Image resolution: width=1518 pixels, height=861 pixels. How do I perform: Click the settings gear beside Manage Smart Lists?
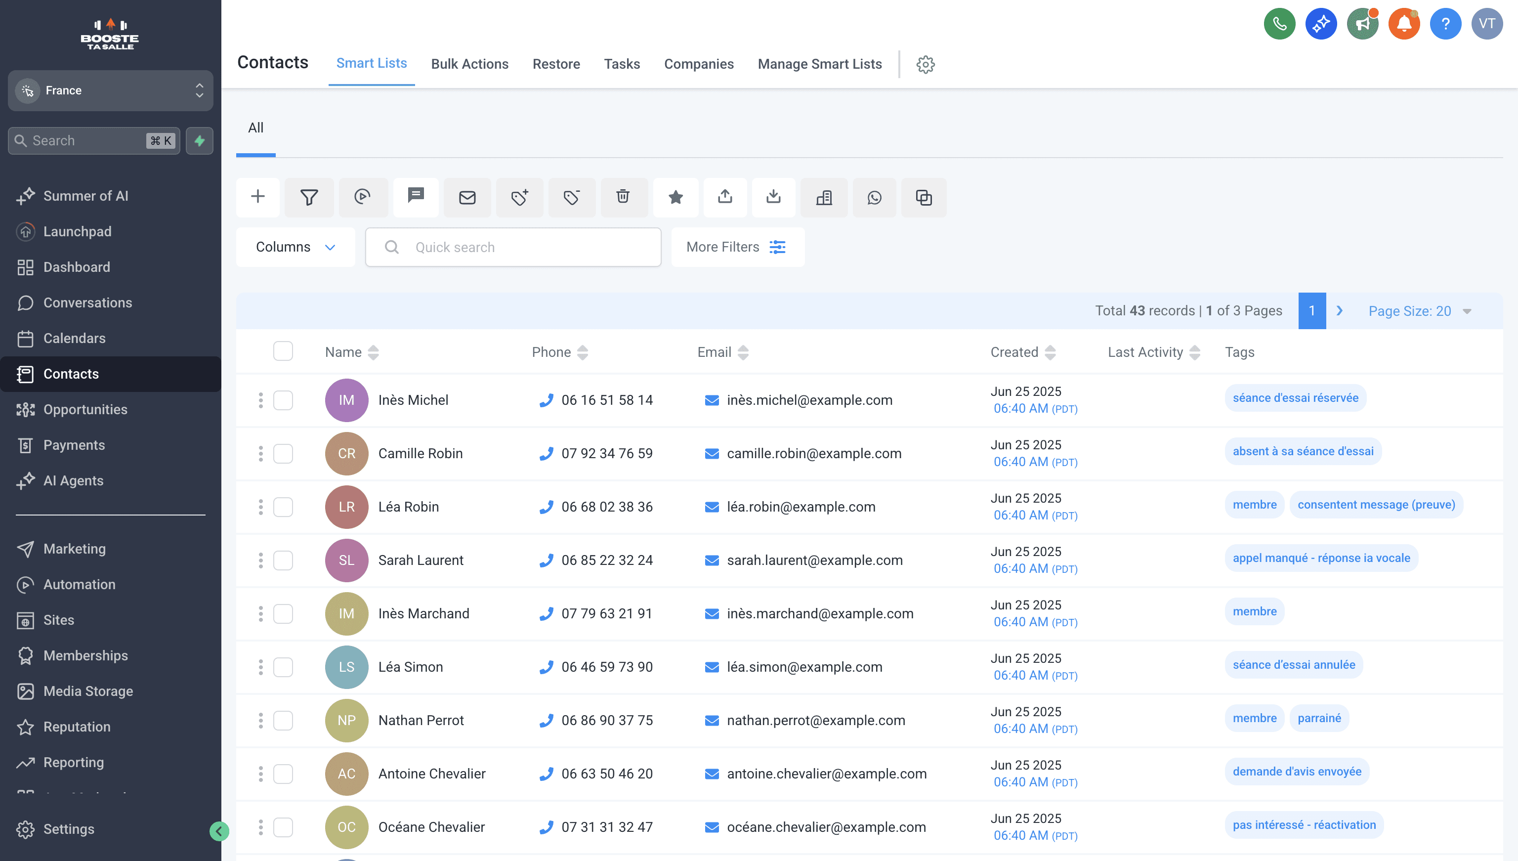pyautogui.click(x=925, y=64)
